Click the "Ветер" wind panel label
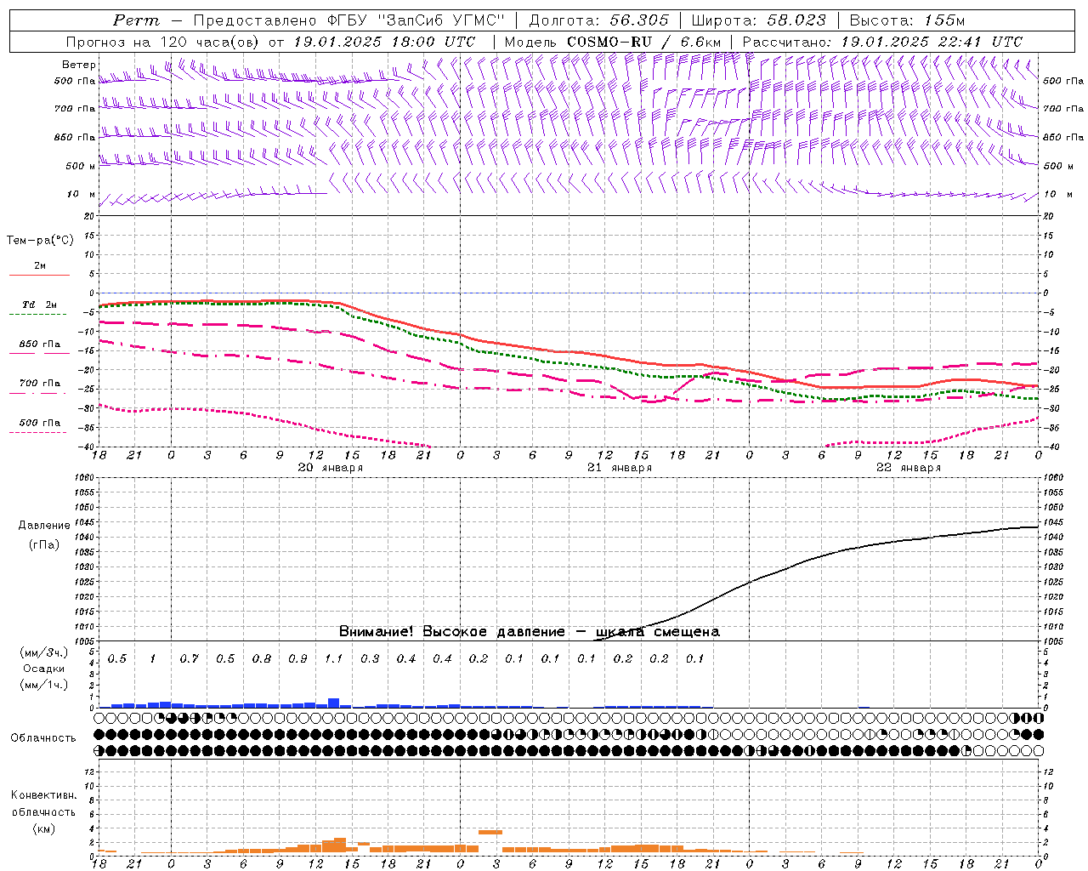This screenshot has height=871, width=1088. [x=79, y=65]
